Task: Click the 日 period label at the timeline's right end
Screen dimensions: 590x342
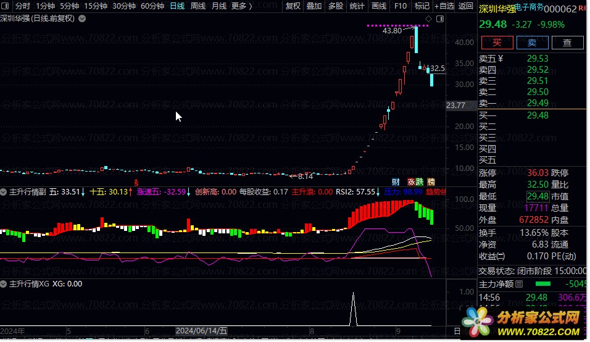Action: (x=457, y=332)
